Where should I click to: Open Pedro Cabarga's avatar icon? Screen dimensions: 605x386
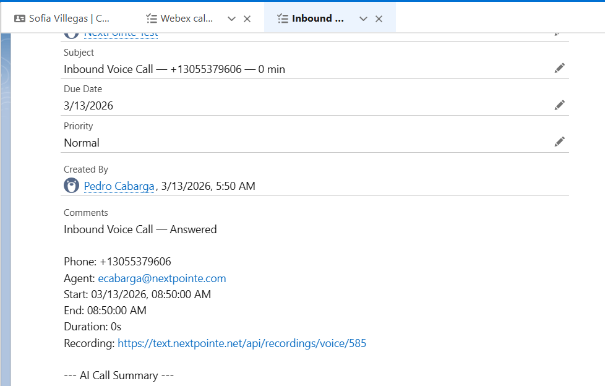pyautogui.click(x=71, y=185)
